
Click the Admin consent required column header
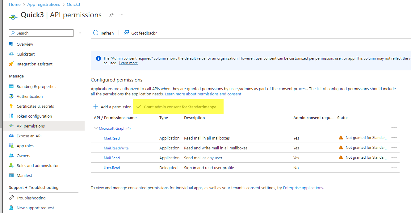[313, 118]
